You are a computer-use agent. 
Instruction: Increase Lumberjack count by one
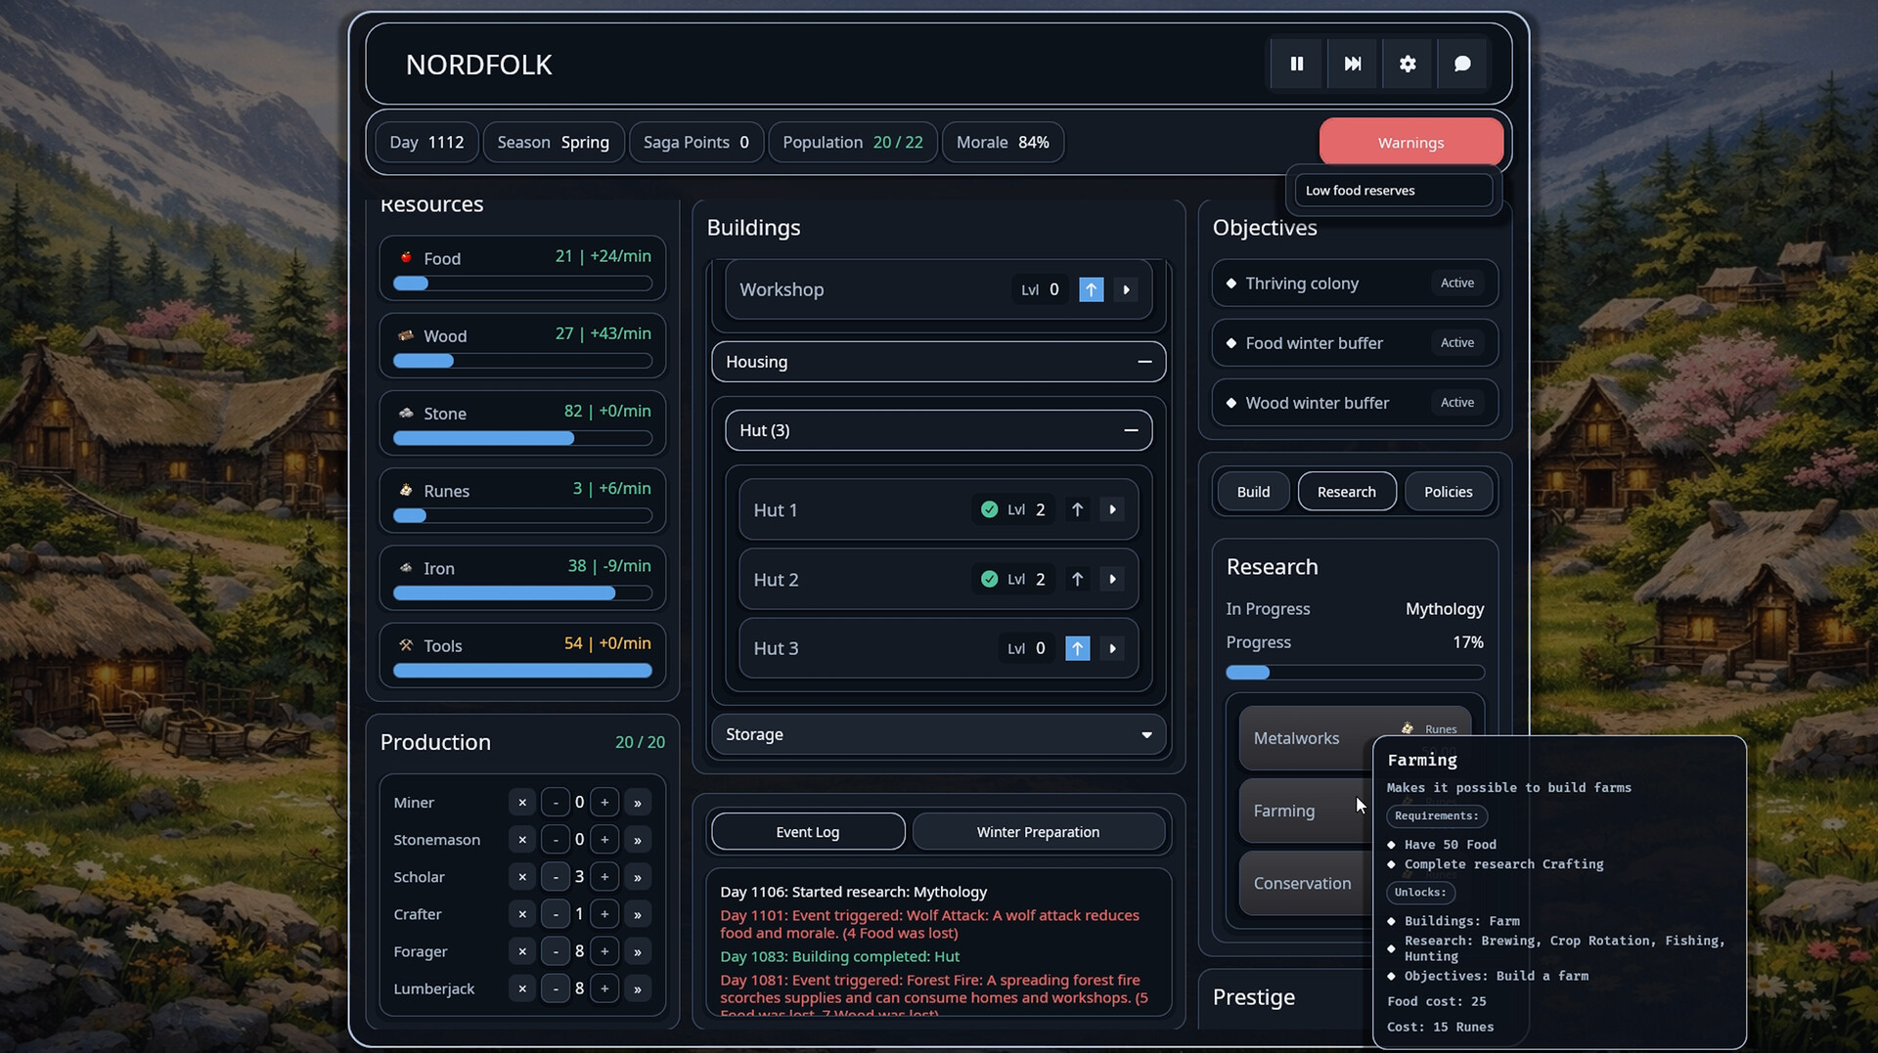[604, 988]
